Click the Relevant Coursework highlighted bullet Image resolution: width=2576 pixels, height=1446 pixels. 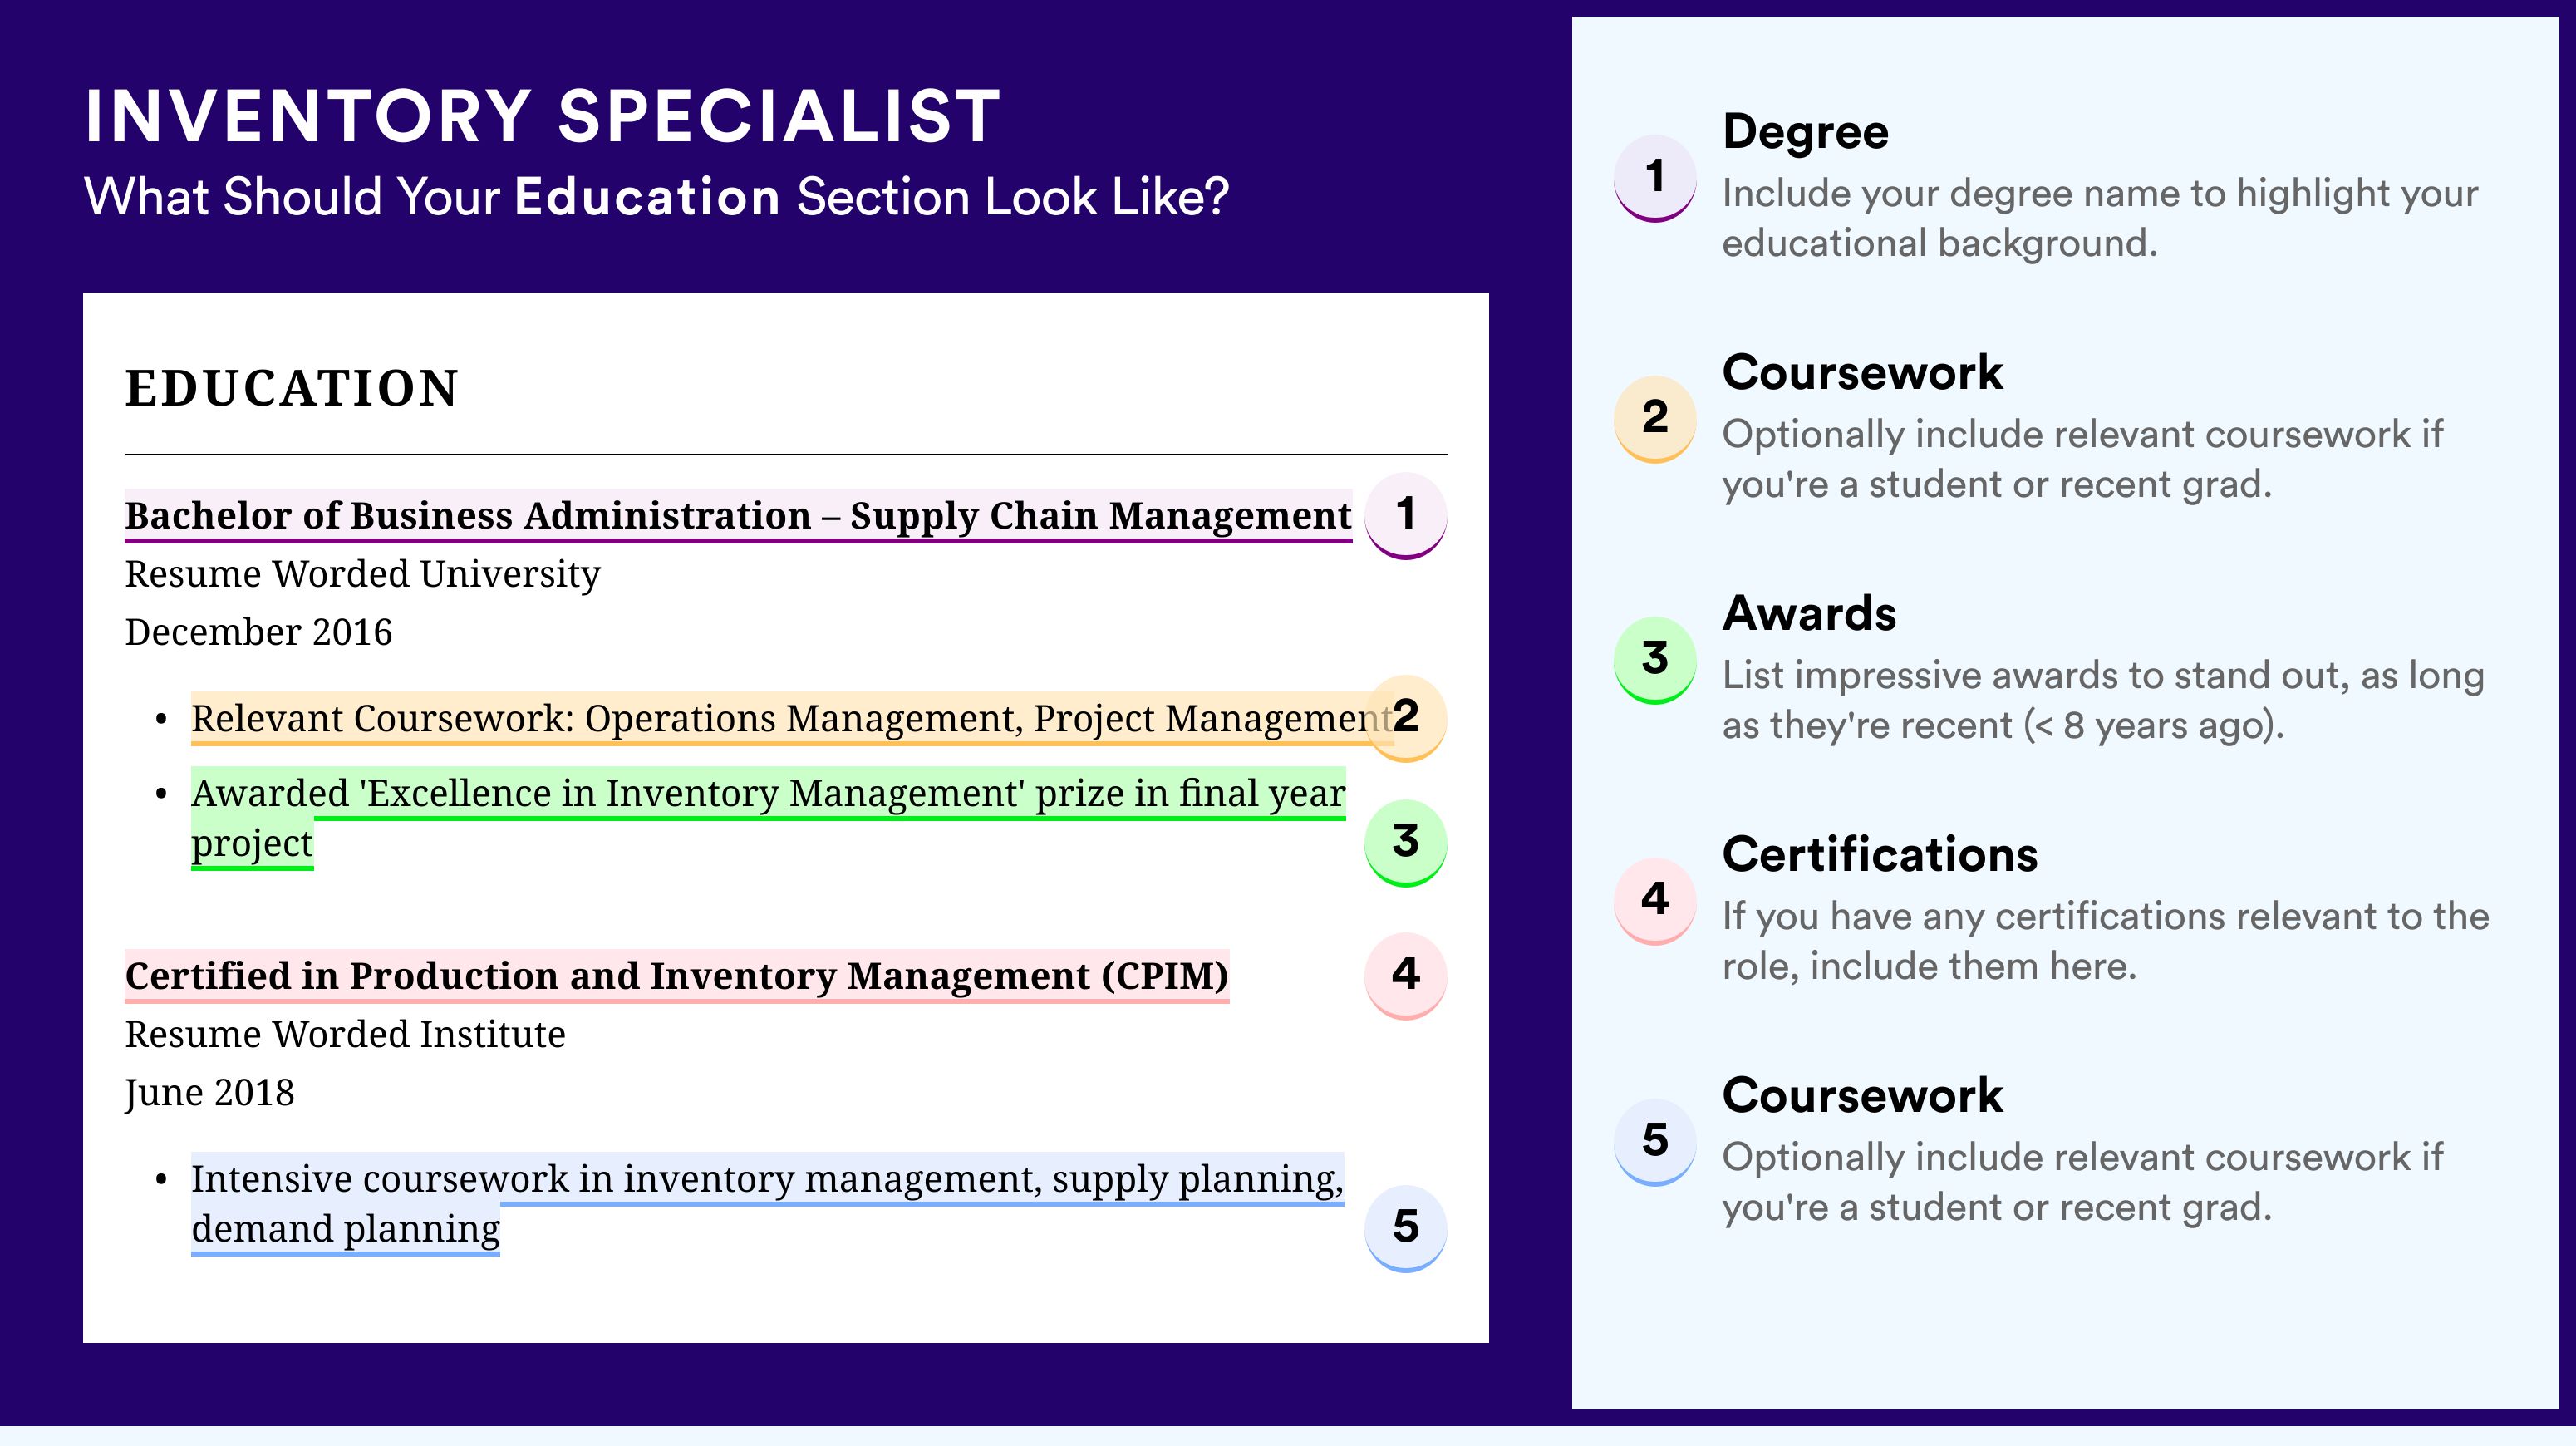[792, 719]
